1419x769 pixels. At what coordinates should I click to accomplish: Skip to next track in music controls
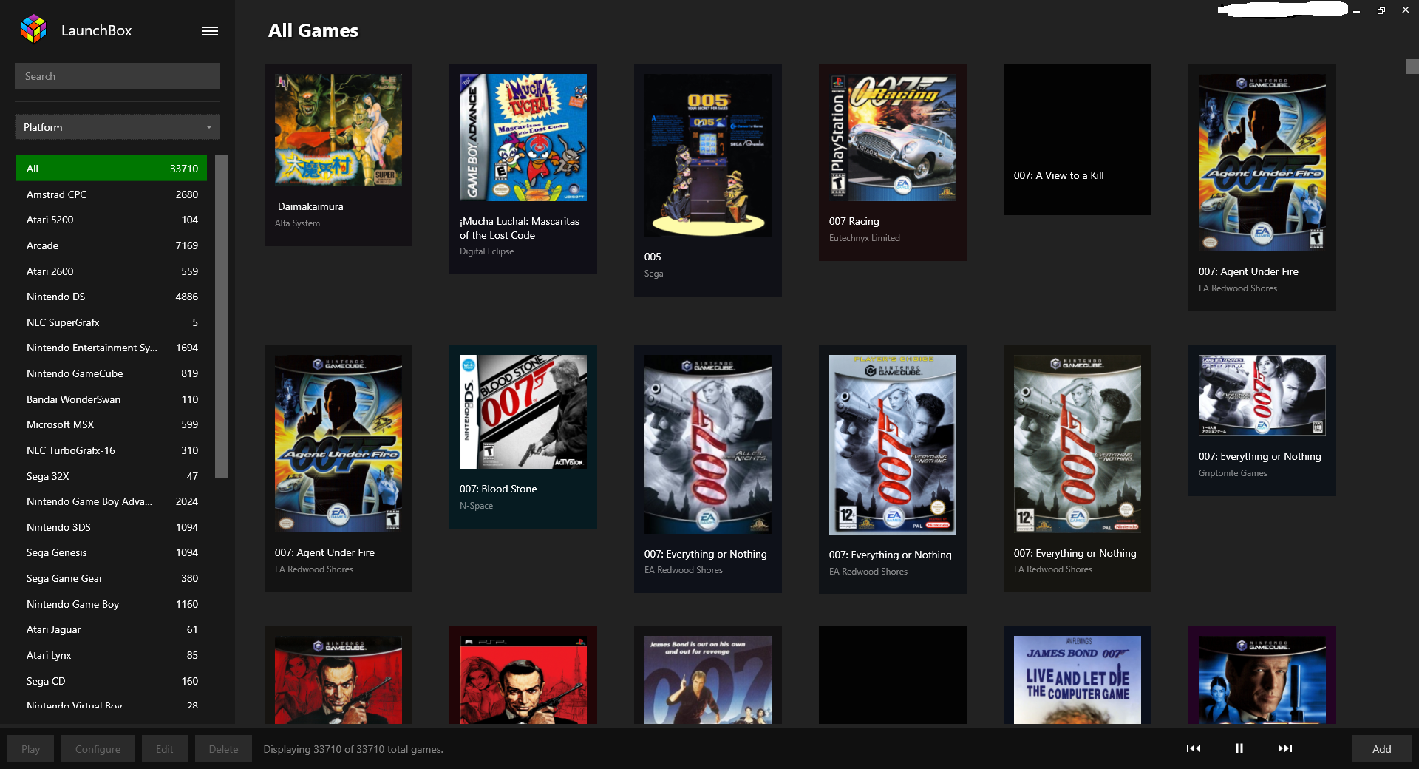point(1285,748)
